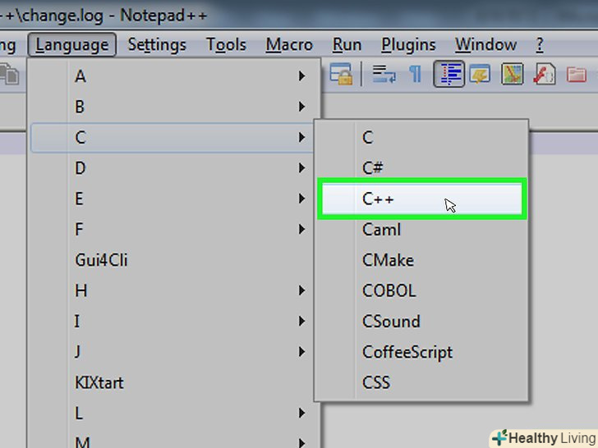Open the Window menu
This screenshot has width=598, height=448.
(486, 45)
